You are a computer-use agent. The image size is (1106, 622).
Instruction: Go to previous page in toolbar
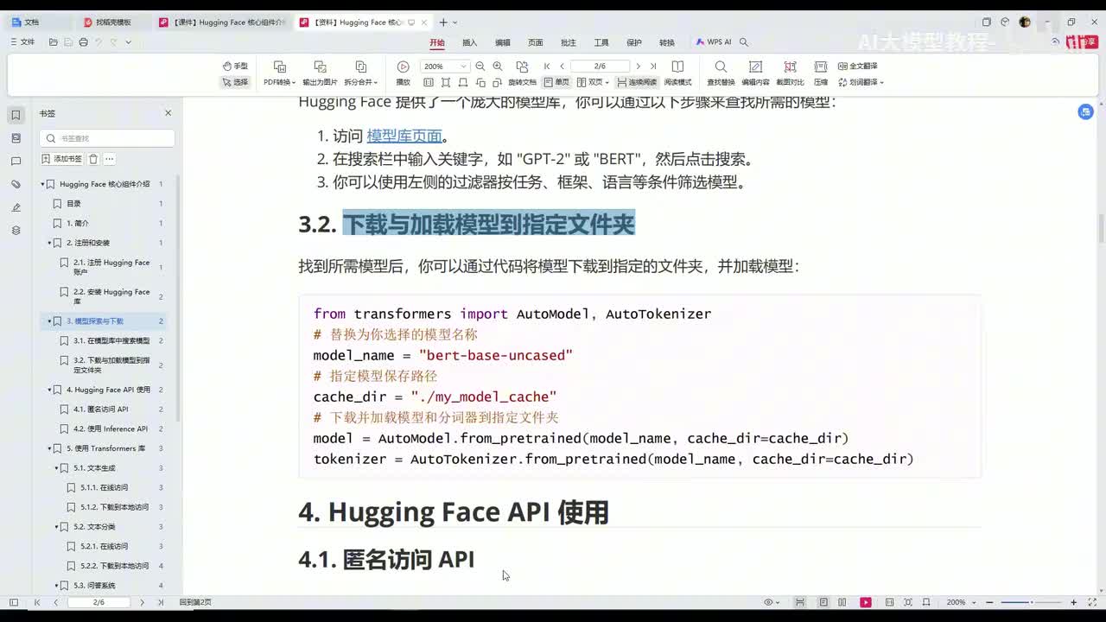pyautogui.click(x=563, y=66)
